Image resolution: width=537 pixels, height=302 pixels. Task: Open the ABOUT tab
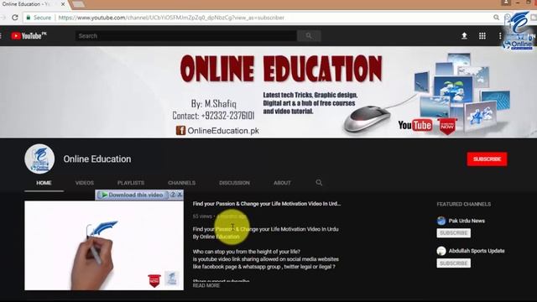(x=282, y=183)
